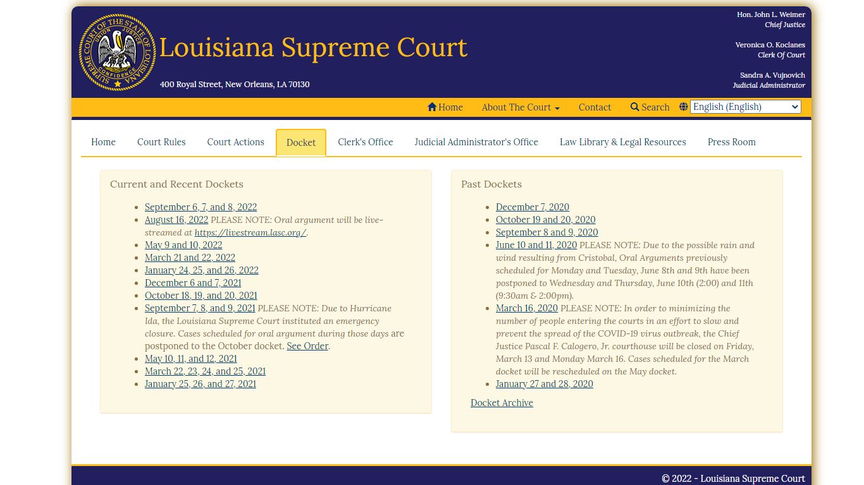The width and height of the screenshot is (864, 485).
Task: Click the Louisiana Supreme Court title
Action: 313,47
